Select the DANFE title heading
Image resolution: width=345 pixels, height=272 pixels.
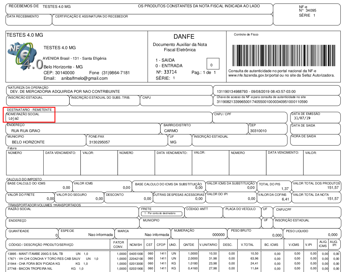point(184,37)
